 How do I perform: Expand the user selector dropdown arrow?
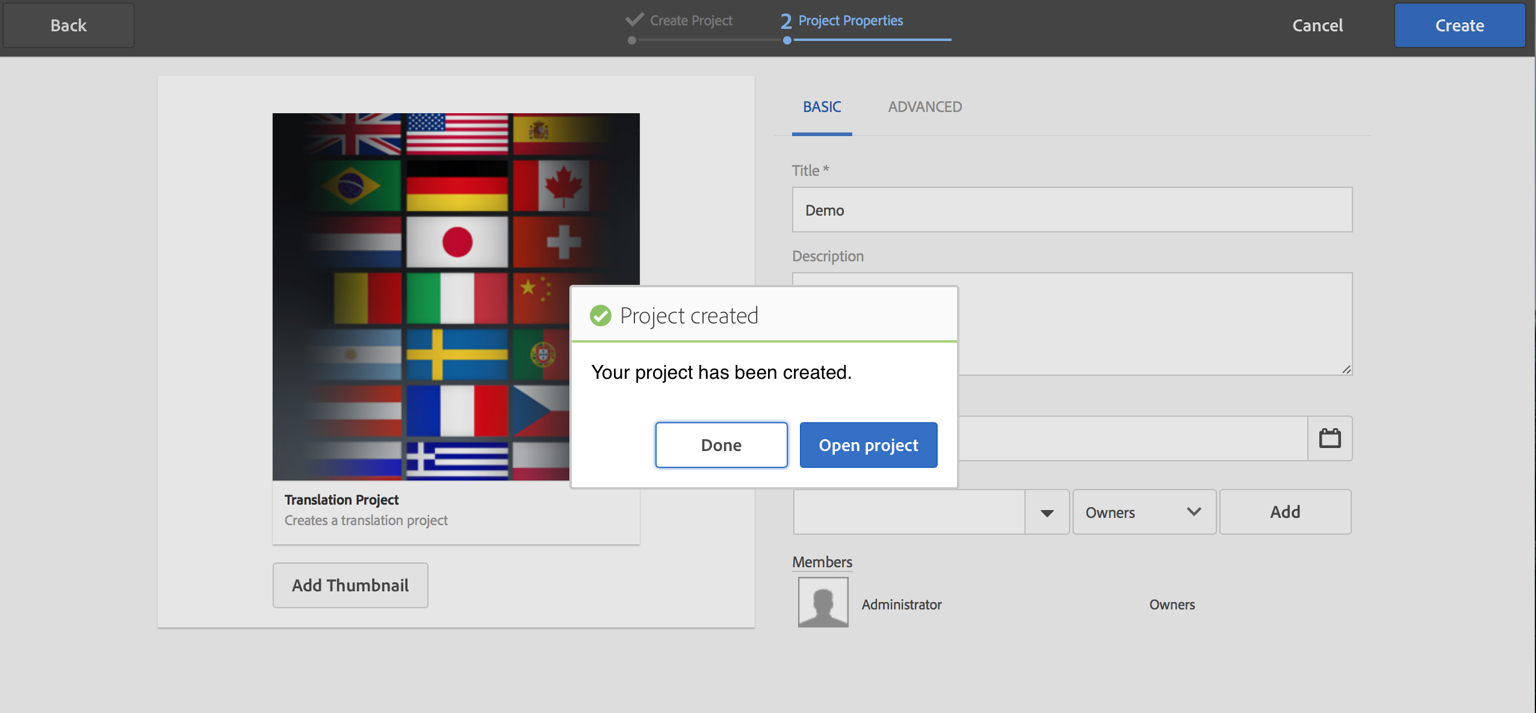1047,512
